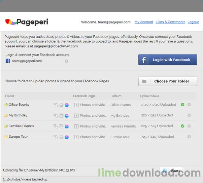Viewport: 203px width, 183px height.
Task: Open Facebook Page selector for Office Events
Action: coord(90,105)
